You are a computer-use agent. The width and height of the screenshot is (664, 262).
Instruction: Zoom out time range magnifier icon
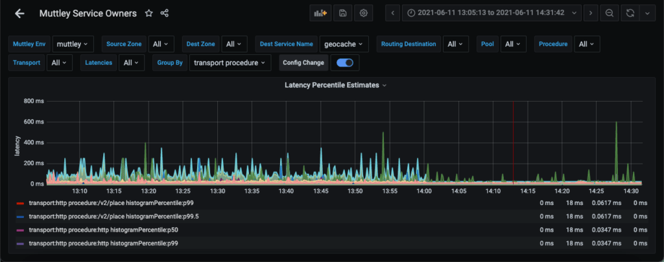click(x=610, y=13)
